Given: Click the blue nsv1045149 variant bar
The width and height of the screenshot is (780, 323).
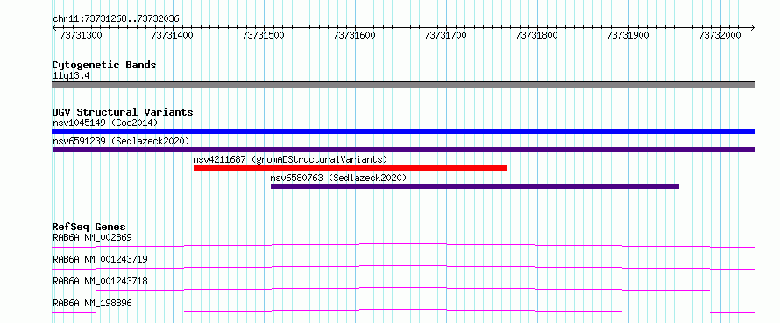Looking at the screenshot, I should click(403, 131).
